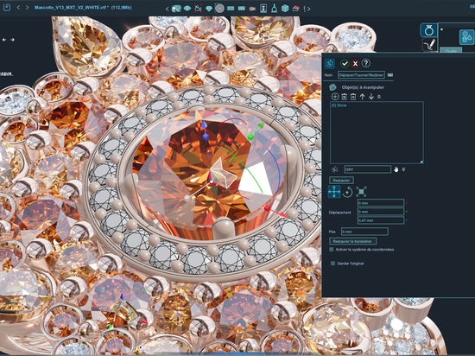Click the left arrow in the viewport corner

pos(4,40)
